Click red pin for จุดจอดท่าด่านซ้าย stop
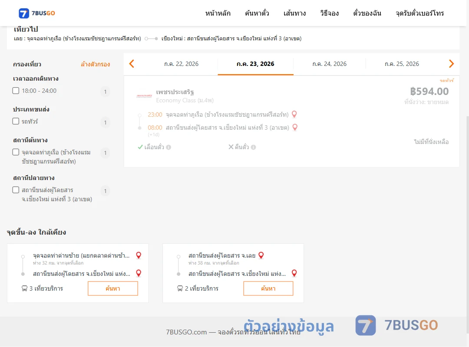This screenshot has width=469, height=347. 139,255
